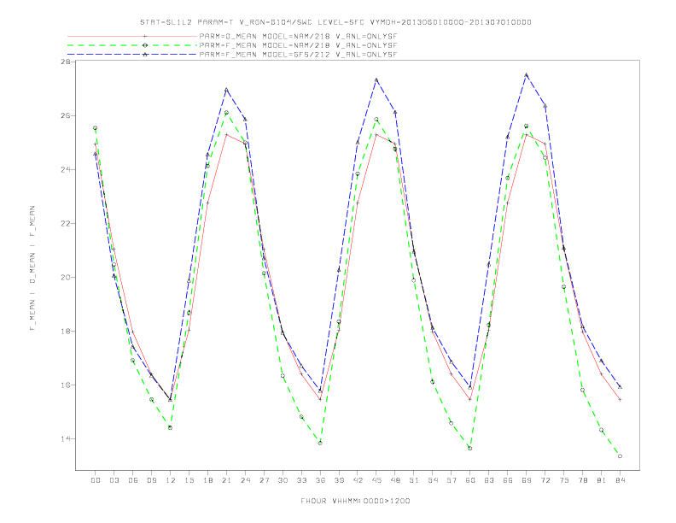Click x-axis tick label 78
Screen dimensions: 676x523
click(x=582, y=480)
